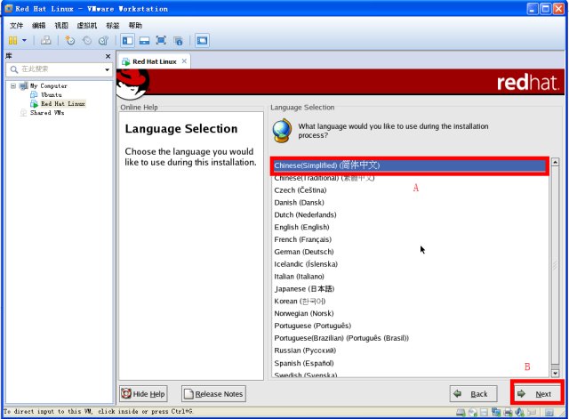Click the Hide Help button
569x419 pixels.
coord(144,394)
